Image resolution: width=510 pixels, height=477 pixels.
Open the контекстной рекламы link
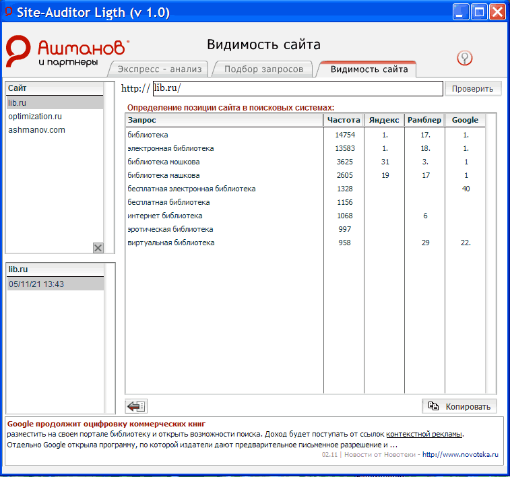424,435
